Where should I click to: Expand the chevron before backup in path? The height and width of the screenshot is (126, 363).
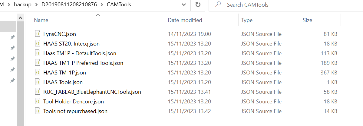click(9, 5)
